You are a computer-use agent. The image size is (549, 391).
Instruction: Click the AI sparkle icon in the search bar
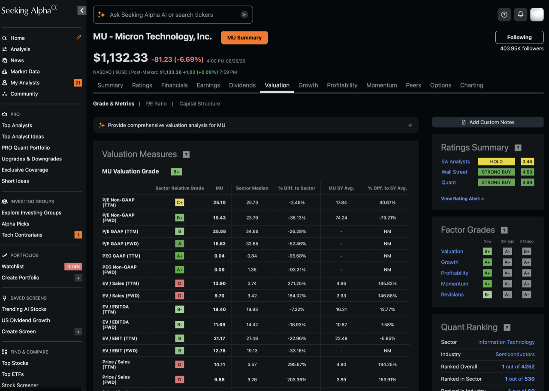(102, 15)
